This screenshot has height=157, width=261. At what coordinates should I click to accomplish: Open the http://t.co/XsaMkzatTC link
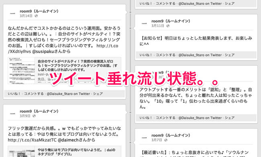(32, 140)
